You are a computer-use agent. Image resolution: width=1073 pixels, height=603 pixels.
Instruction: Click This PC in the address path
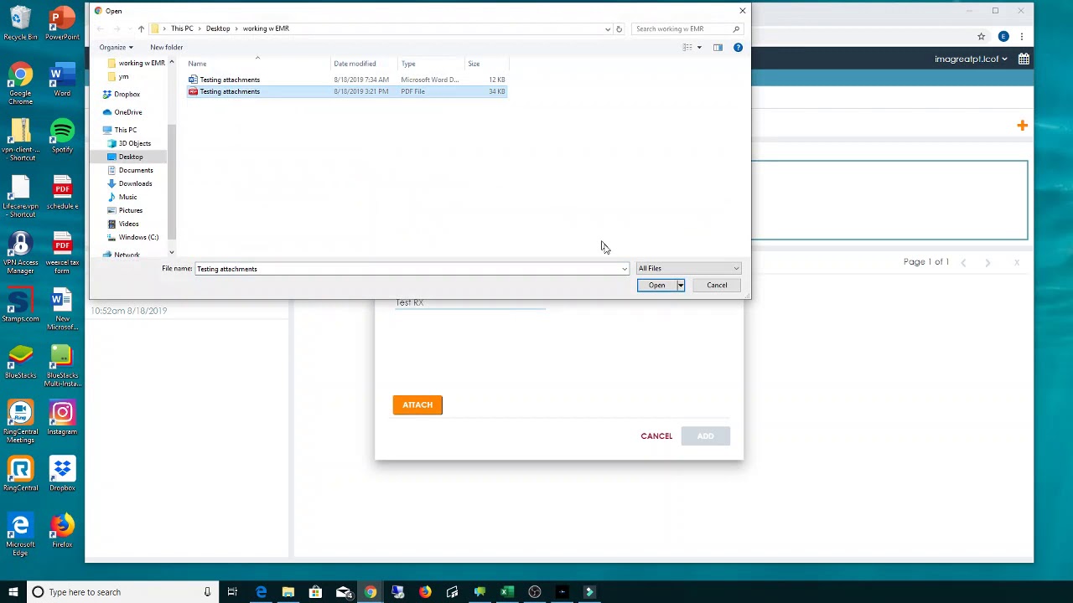182,28
